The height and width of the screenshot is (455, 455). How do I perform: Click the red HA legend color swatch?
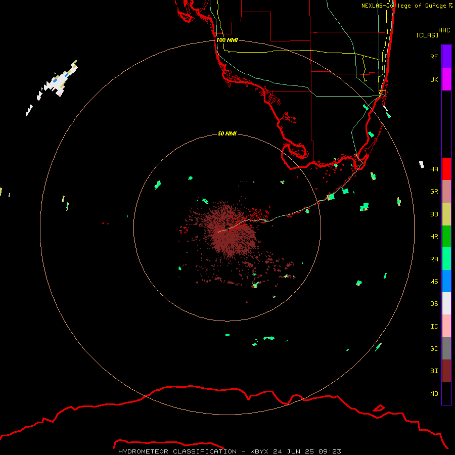coord(446,169)
